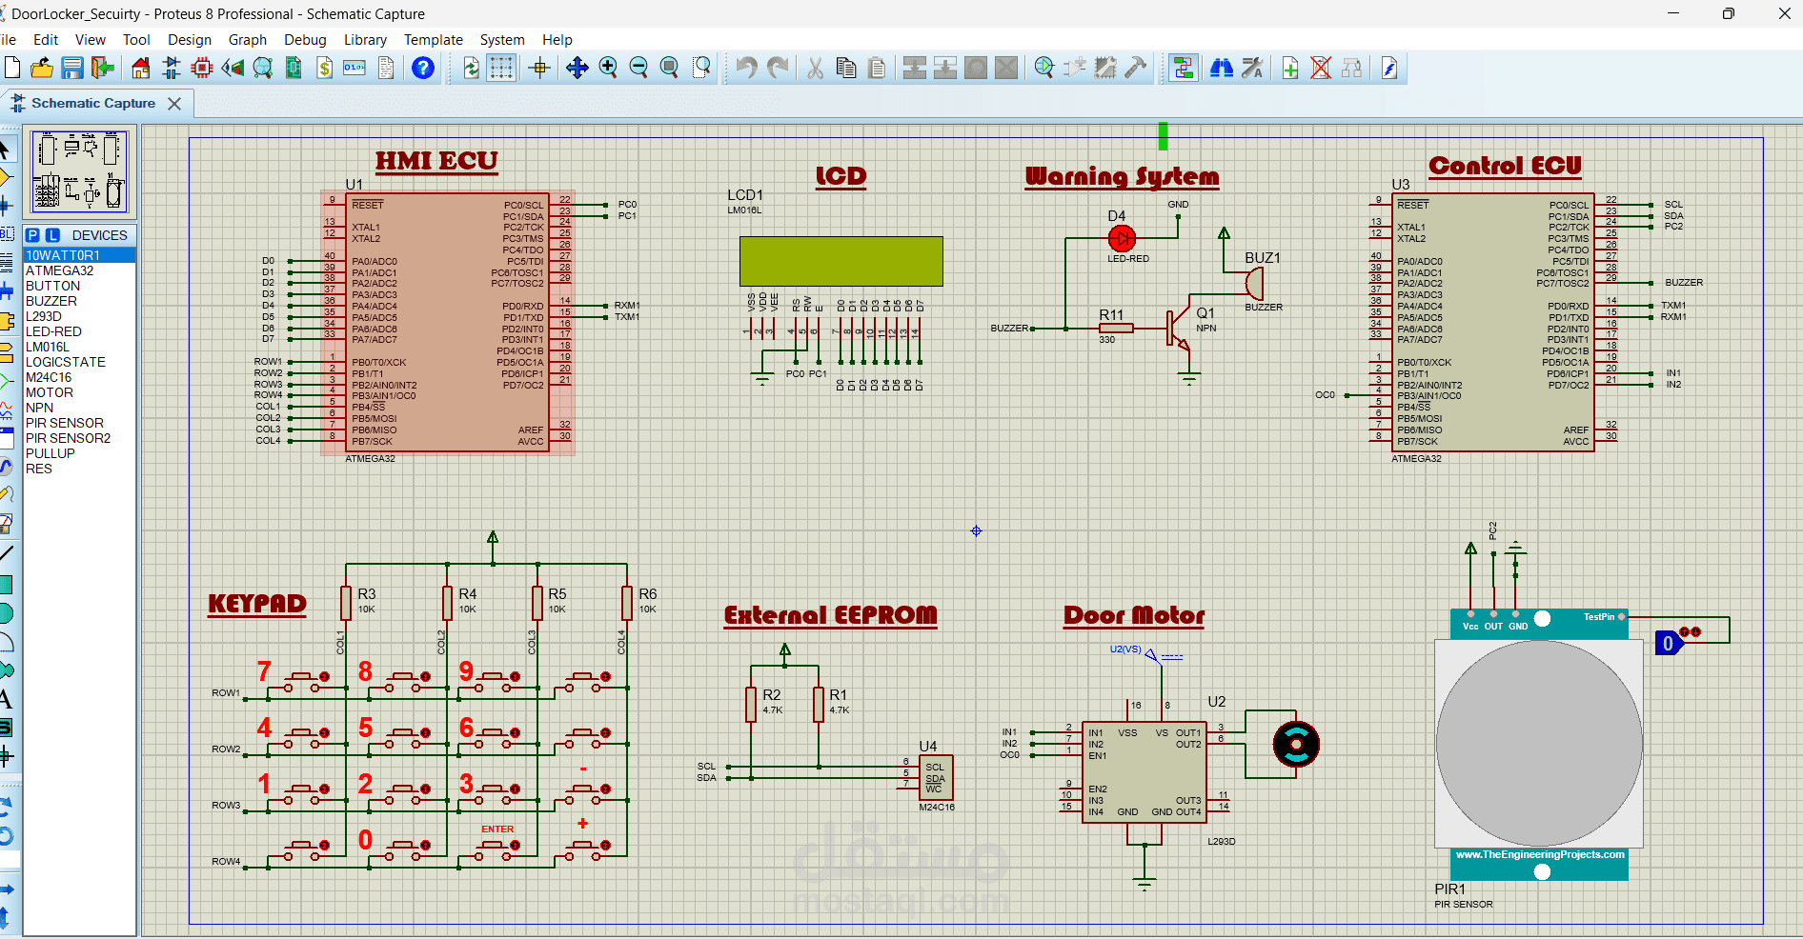Zoom in on the schematic
This screenshot has height=939, width=1803.
(608, 68)
